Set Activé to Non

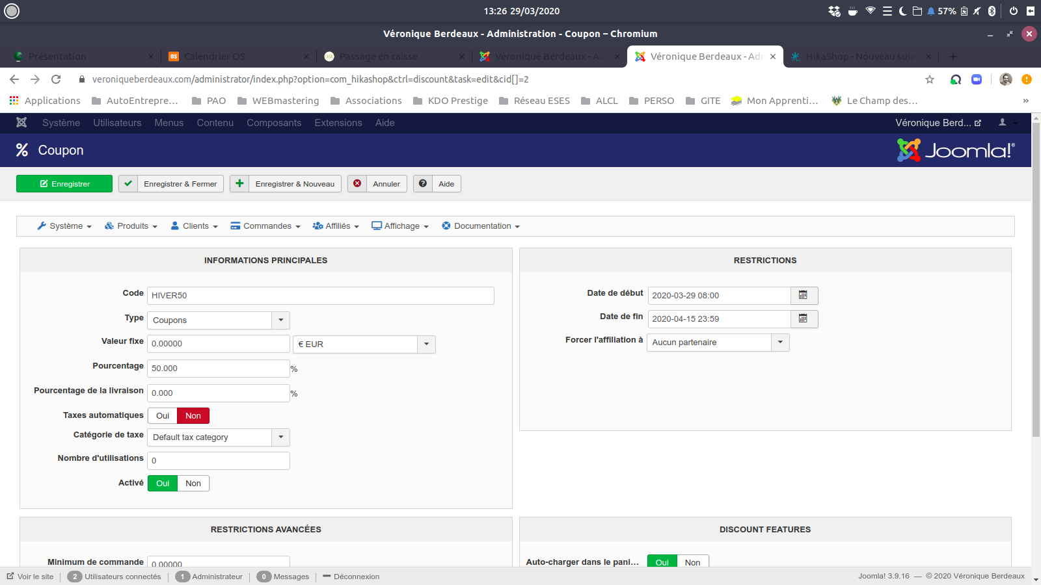(x=193, y=483)
